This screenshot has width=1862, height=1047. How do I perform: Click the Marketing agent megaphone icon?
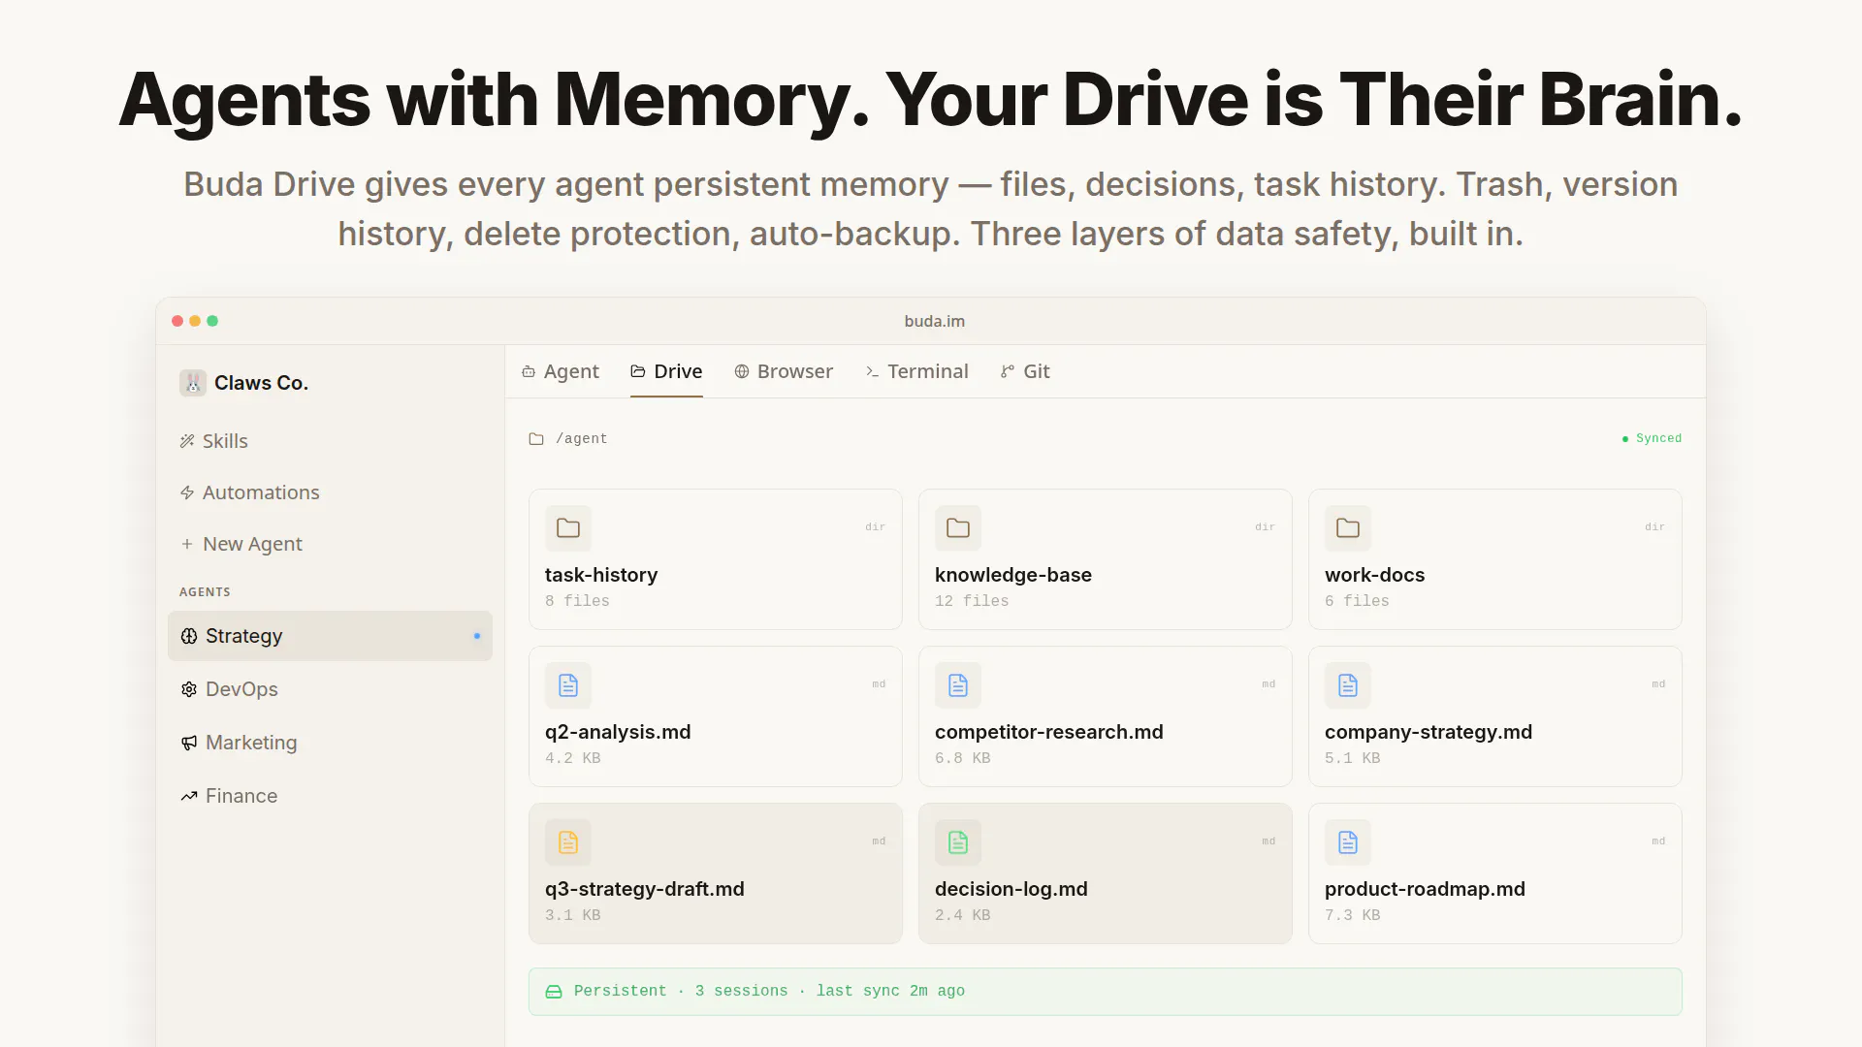tap(189, 743)
